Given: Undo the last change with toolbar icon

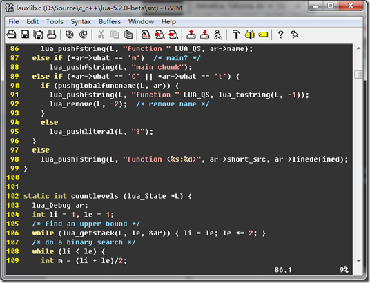Looking at the screenshot, I should [69, 35].
